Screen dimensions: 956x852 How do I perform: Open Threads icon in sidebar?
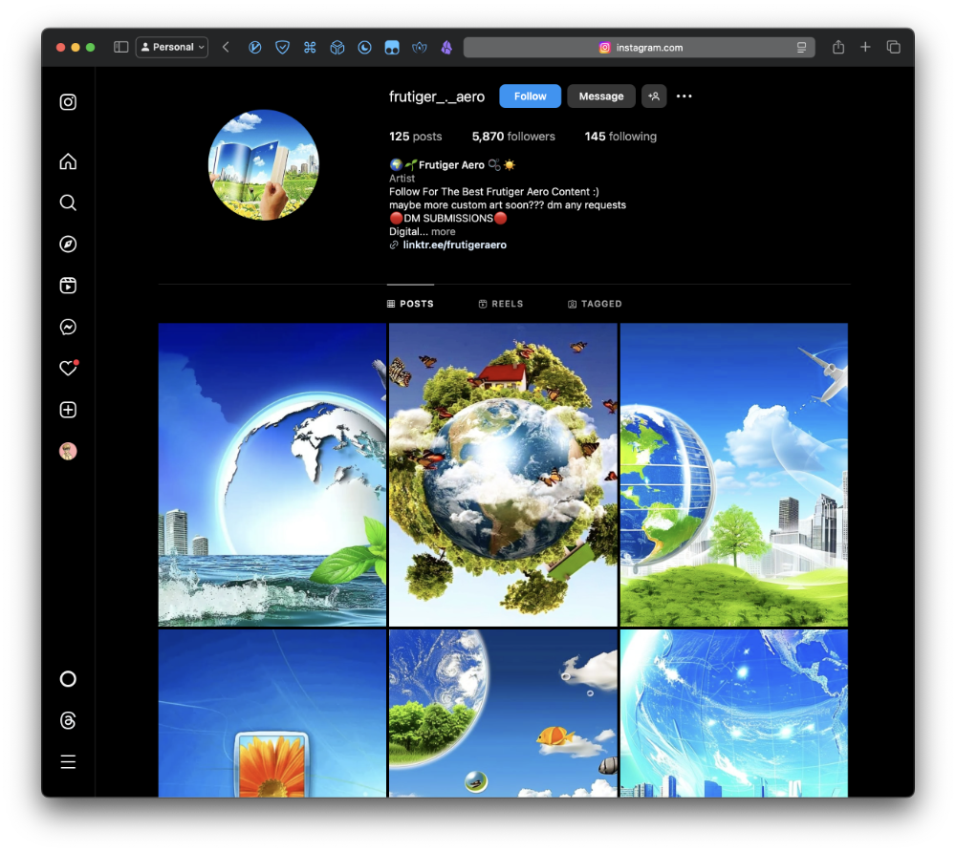coord(68,720)
